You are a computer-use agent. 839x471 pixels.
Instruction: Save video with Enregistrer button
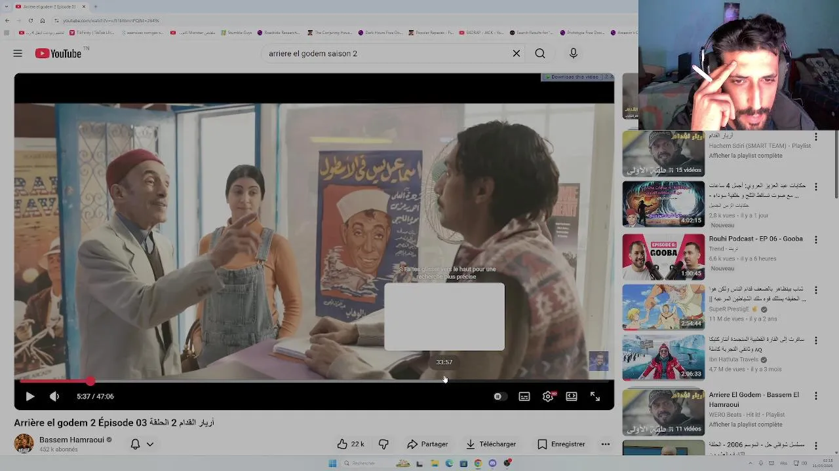tap(561, 444)
